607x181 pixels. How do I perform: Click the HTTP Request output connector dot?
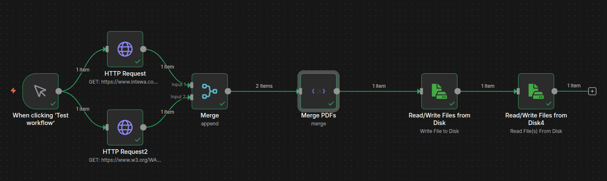click(x=143, y=49)
